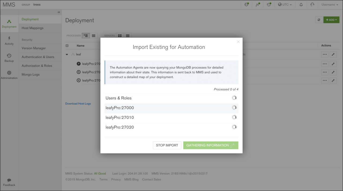Open the Username account dropdown

click(x=329, y=5)
